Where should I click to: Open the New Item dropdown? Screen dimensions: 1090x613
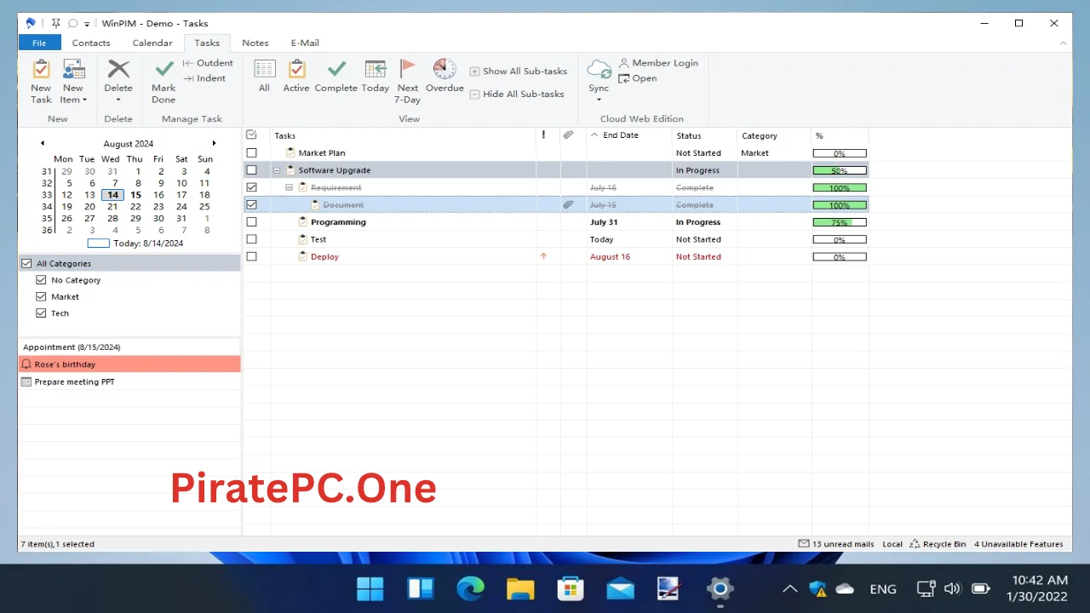tap(73, 81)
